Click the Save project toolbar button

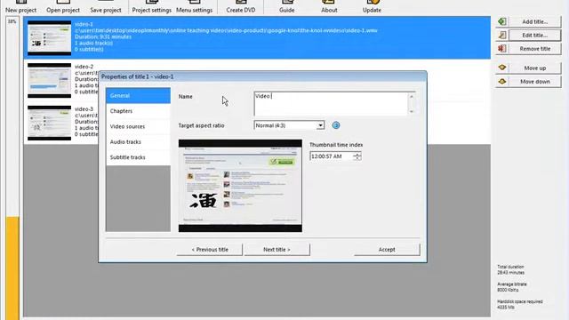[x=106, y=7]
